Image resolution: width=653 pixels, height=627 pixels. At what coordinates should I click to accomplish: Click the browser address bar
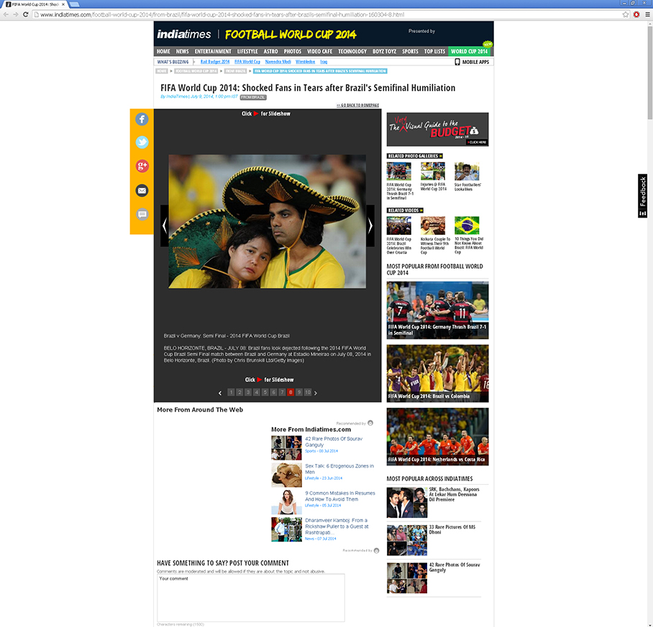(x=329, y=14)
